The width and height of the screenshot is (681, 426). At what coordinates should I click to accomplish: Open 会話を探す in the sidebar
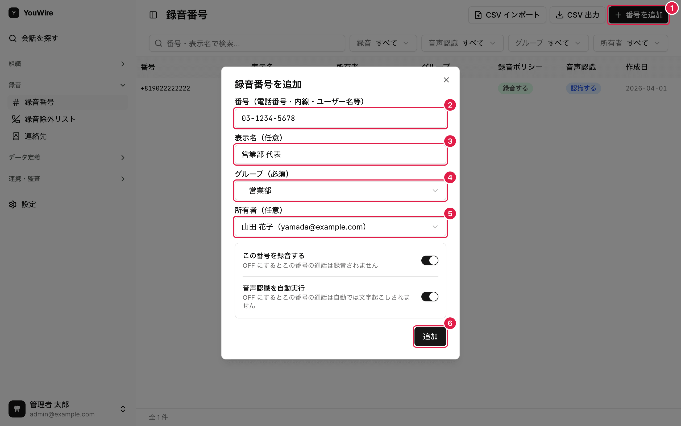coord(68,38)
